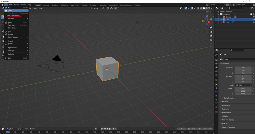Screen dimensions: 255x134
Task: Hide the Light with its eye icon
Action: (253, 22)
